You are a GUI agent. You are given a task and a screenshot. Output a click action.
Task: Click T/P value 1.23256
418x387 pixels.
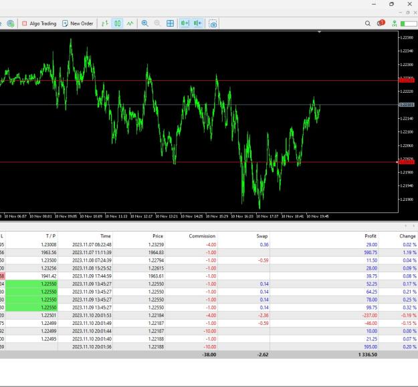coord(49,268)
